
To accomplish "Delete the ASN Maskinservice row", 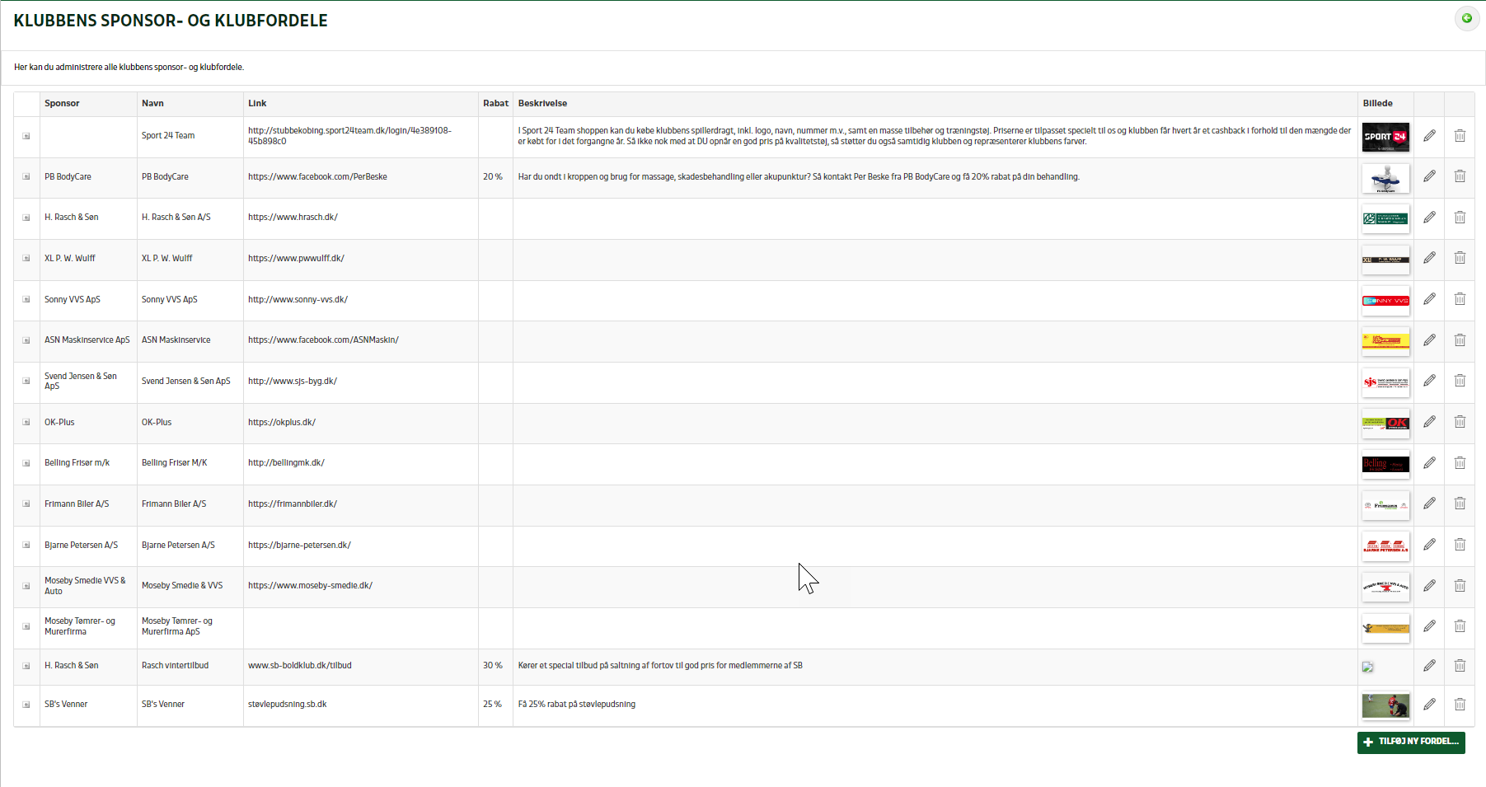I will point(1460,340).
